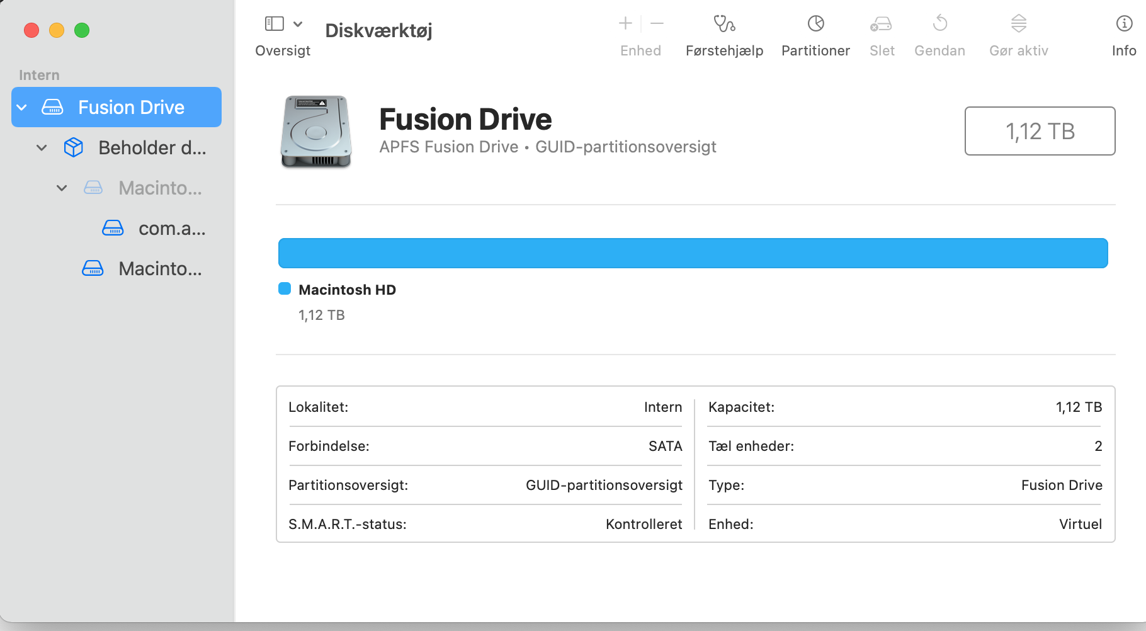The image size is (1146, 631).
Task: Click the blue disk usage bar
Action: [693, 253]
